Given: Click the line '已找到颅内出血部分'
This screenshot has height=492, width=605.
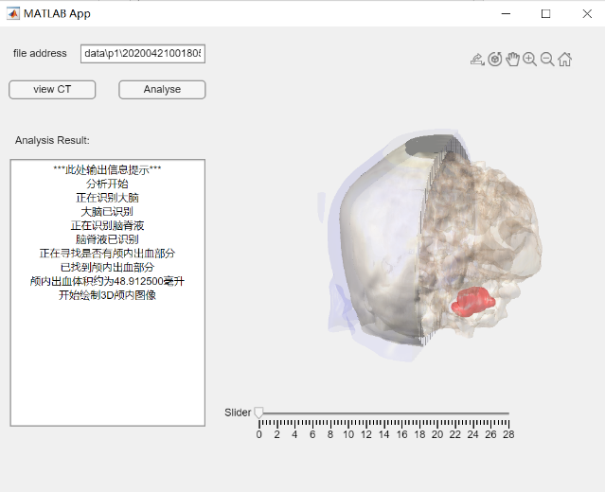Looking at the screenshot, I should [x=107, y=267].
